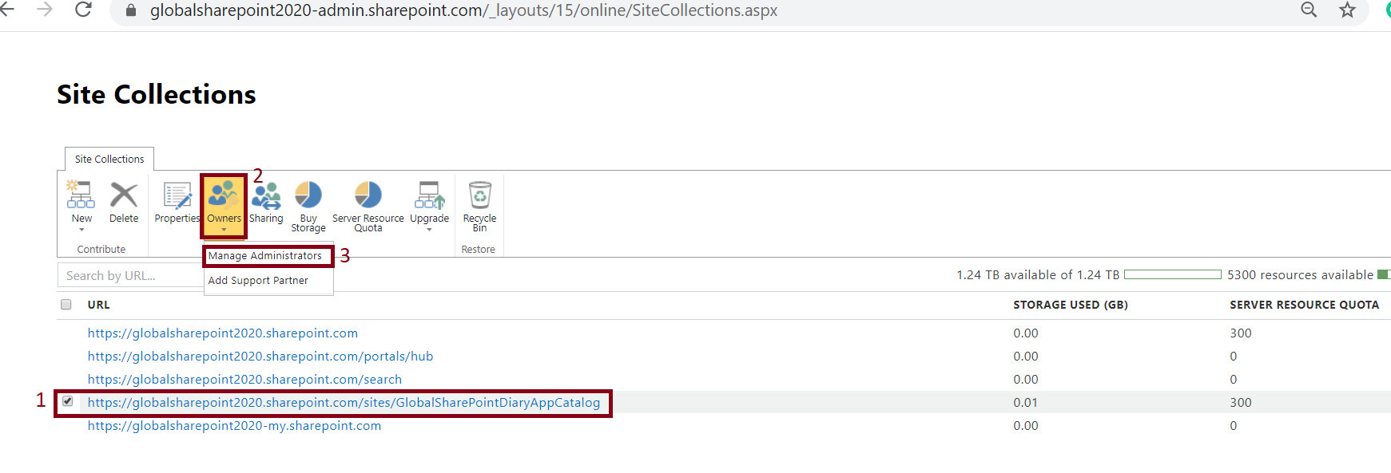Click the STORAGE USED (GB) column header
This screenshot has width=1391, height=473.
[x=1071, y=305]
